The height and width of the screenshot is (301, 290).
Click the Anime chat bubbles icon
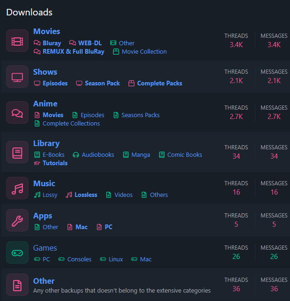pyautogui.click(x=17, y=112)
